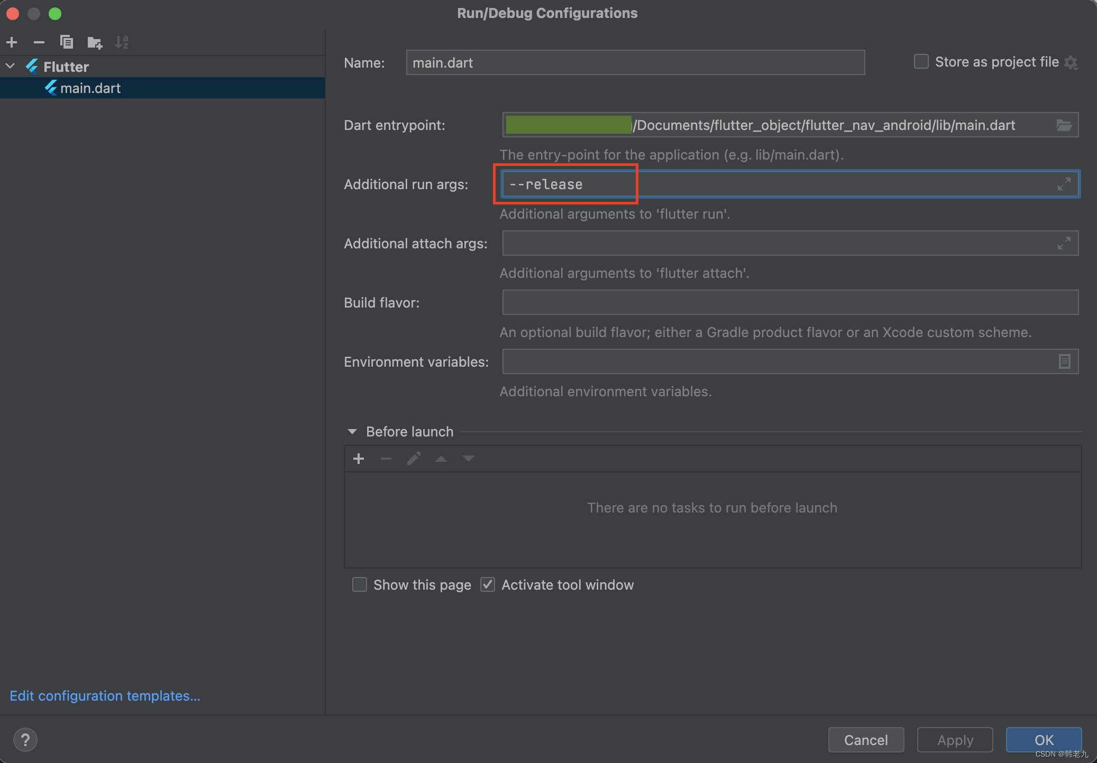This screenshot has height=763, width=1097.
Task: Click the Edit configuration templates link
Action: pos(107,695)
